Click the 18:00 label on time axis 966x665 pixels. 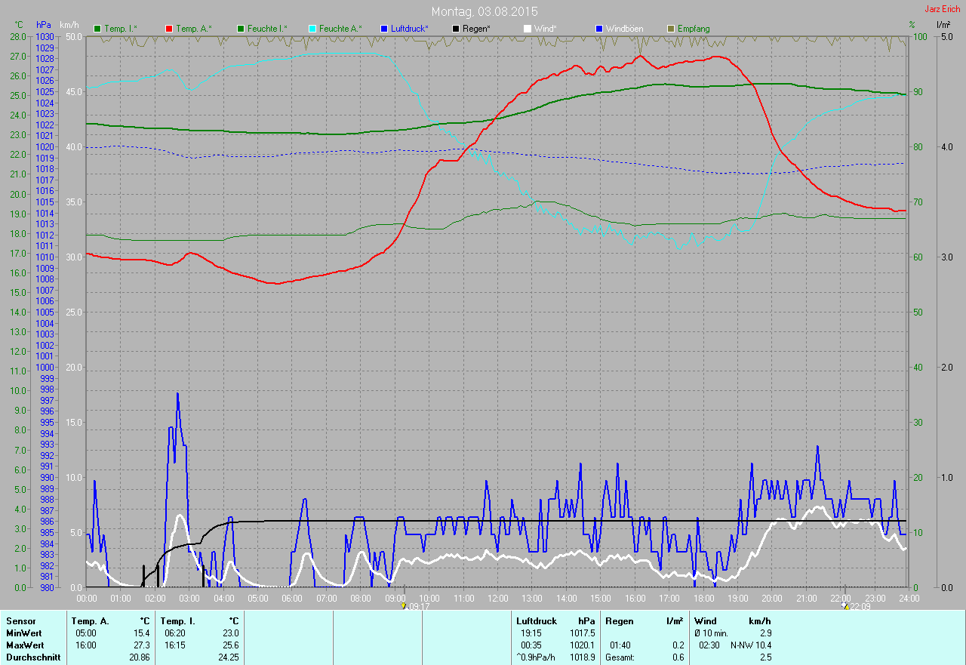point(703,599)
